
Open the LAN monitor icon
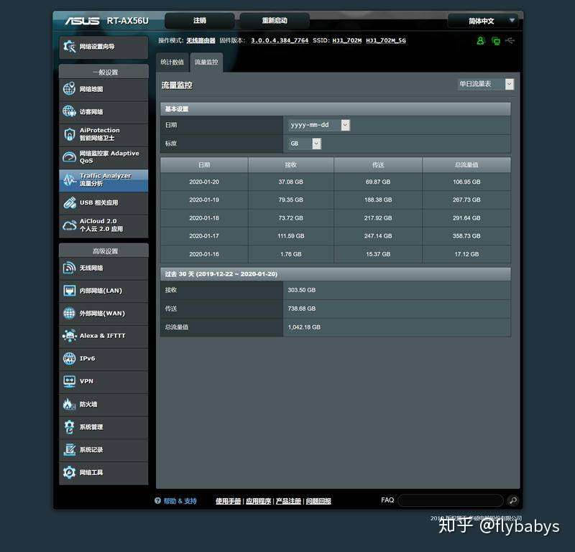pyautogui.click(x=69, y=291)
